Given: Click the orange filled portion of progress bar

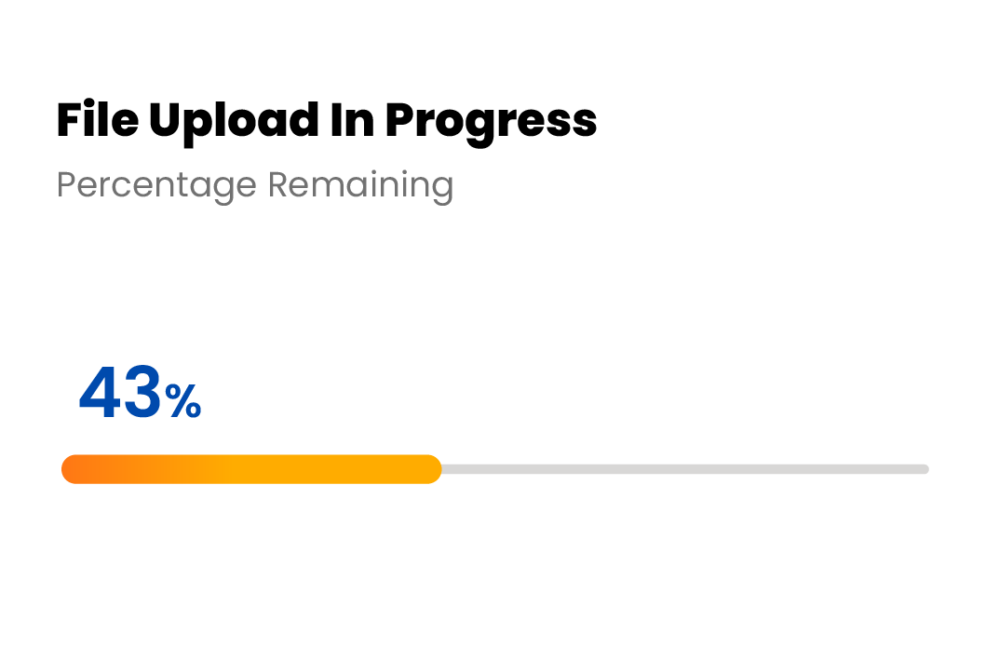Looking at the screenshot, I should click(251, 469).
